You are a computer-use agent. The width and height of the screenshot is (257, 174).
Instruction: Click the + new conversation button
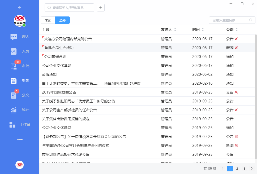[x=100, y=8]
